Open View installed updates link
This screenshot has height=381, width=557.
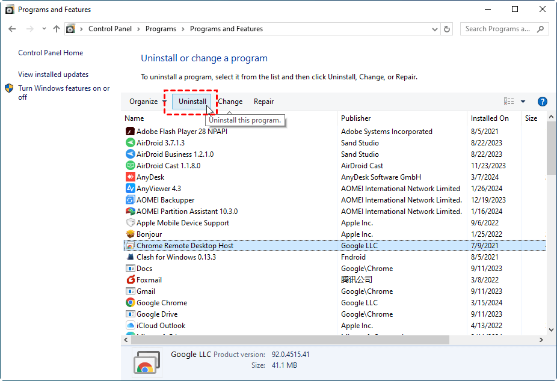point(53,75)
